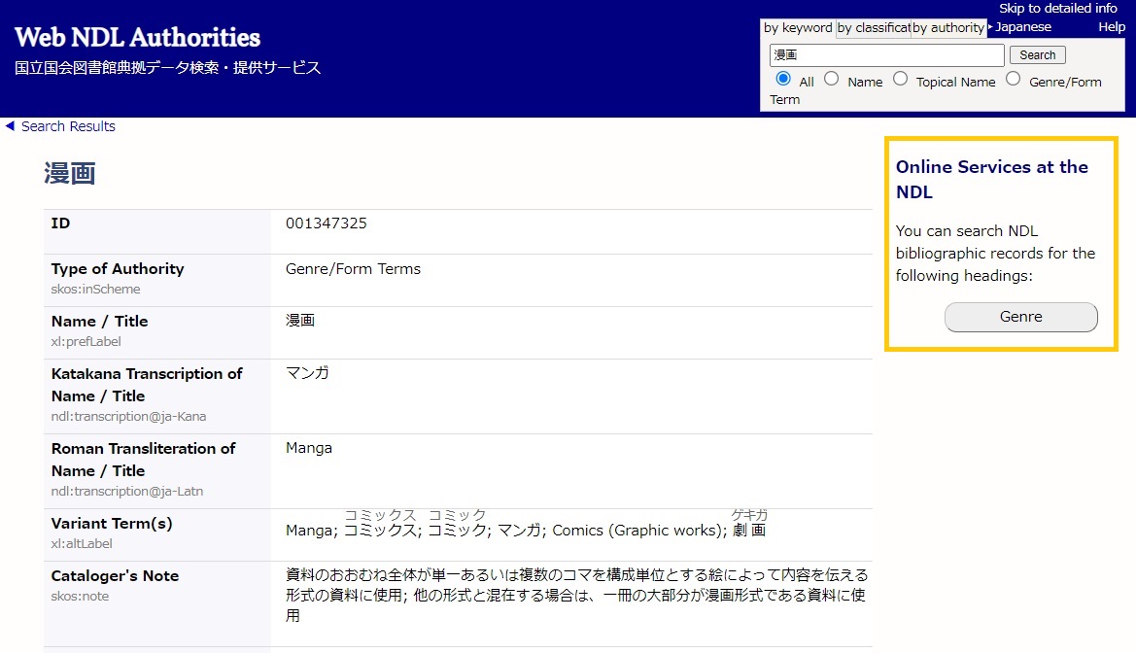Click the ndl:transcription@ja-Kana property text

coord(128,417)
